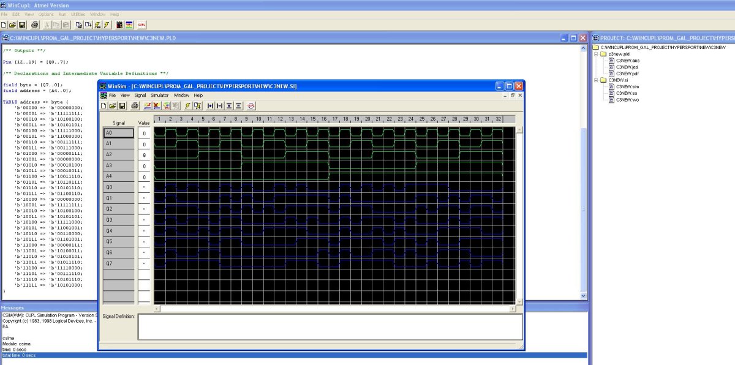
Task: Click 'field byte = [Q7..0];' code line
Action: 32,85
